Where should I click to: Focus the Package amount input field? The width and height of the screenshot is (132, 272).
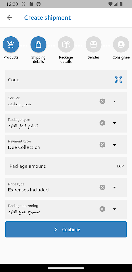(66, 166)
